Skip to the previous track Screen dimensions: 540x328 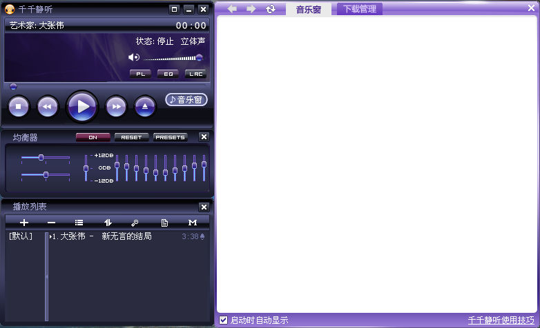(48, 107)
